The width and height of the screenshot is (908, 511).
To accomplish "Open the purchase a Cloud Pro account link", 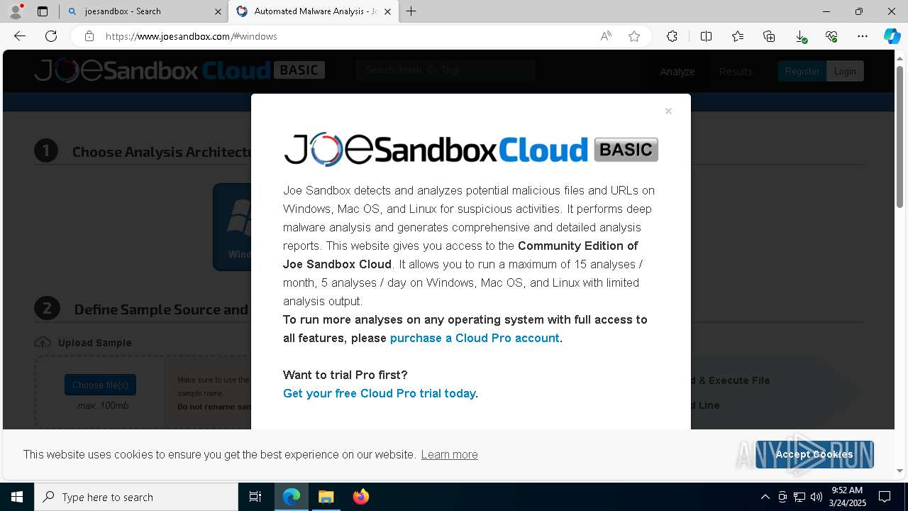I will coord(475,338).
